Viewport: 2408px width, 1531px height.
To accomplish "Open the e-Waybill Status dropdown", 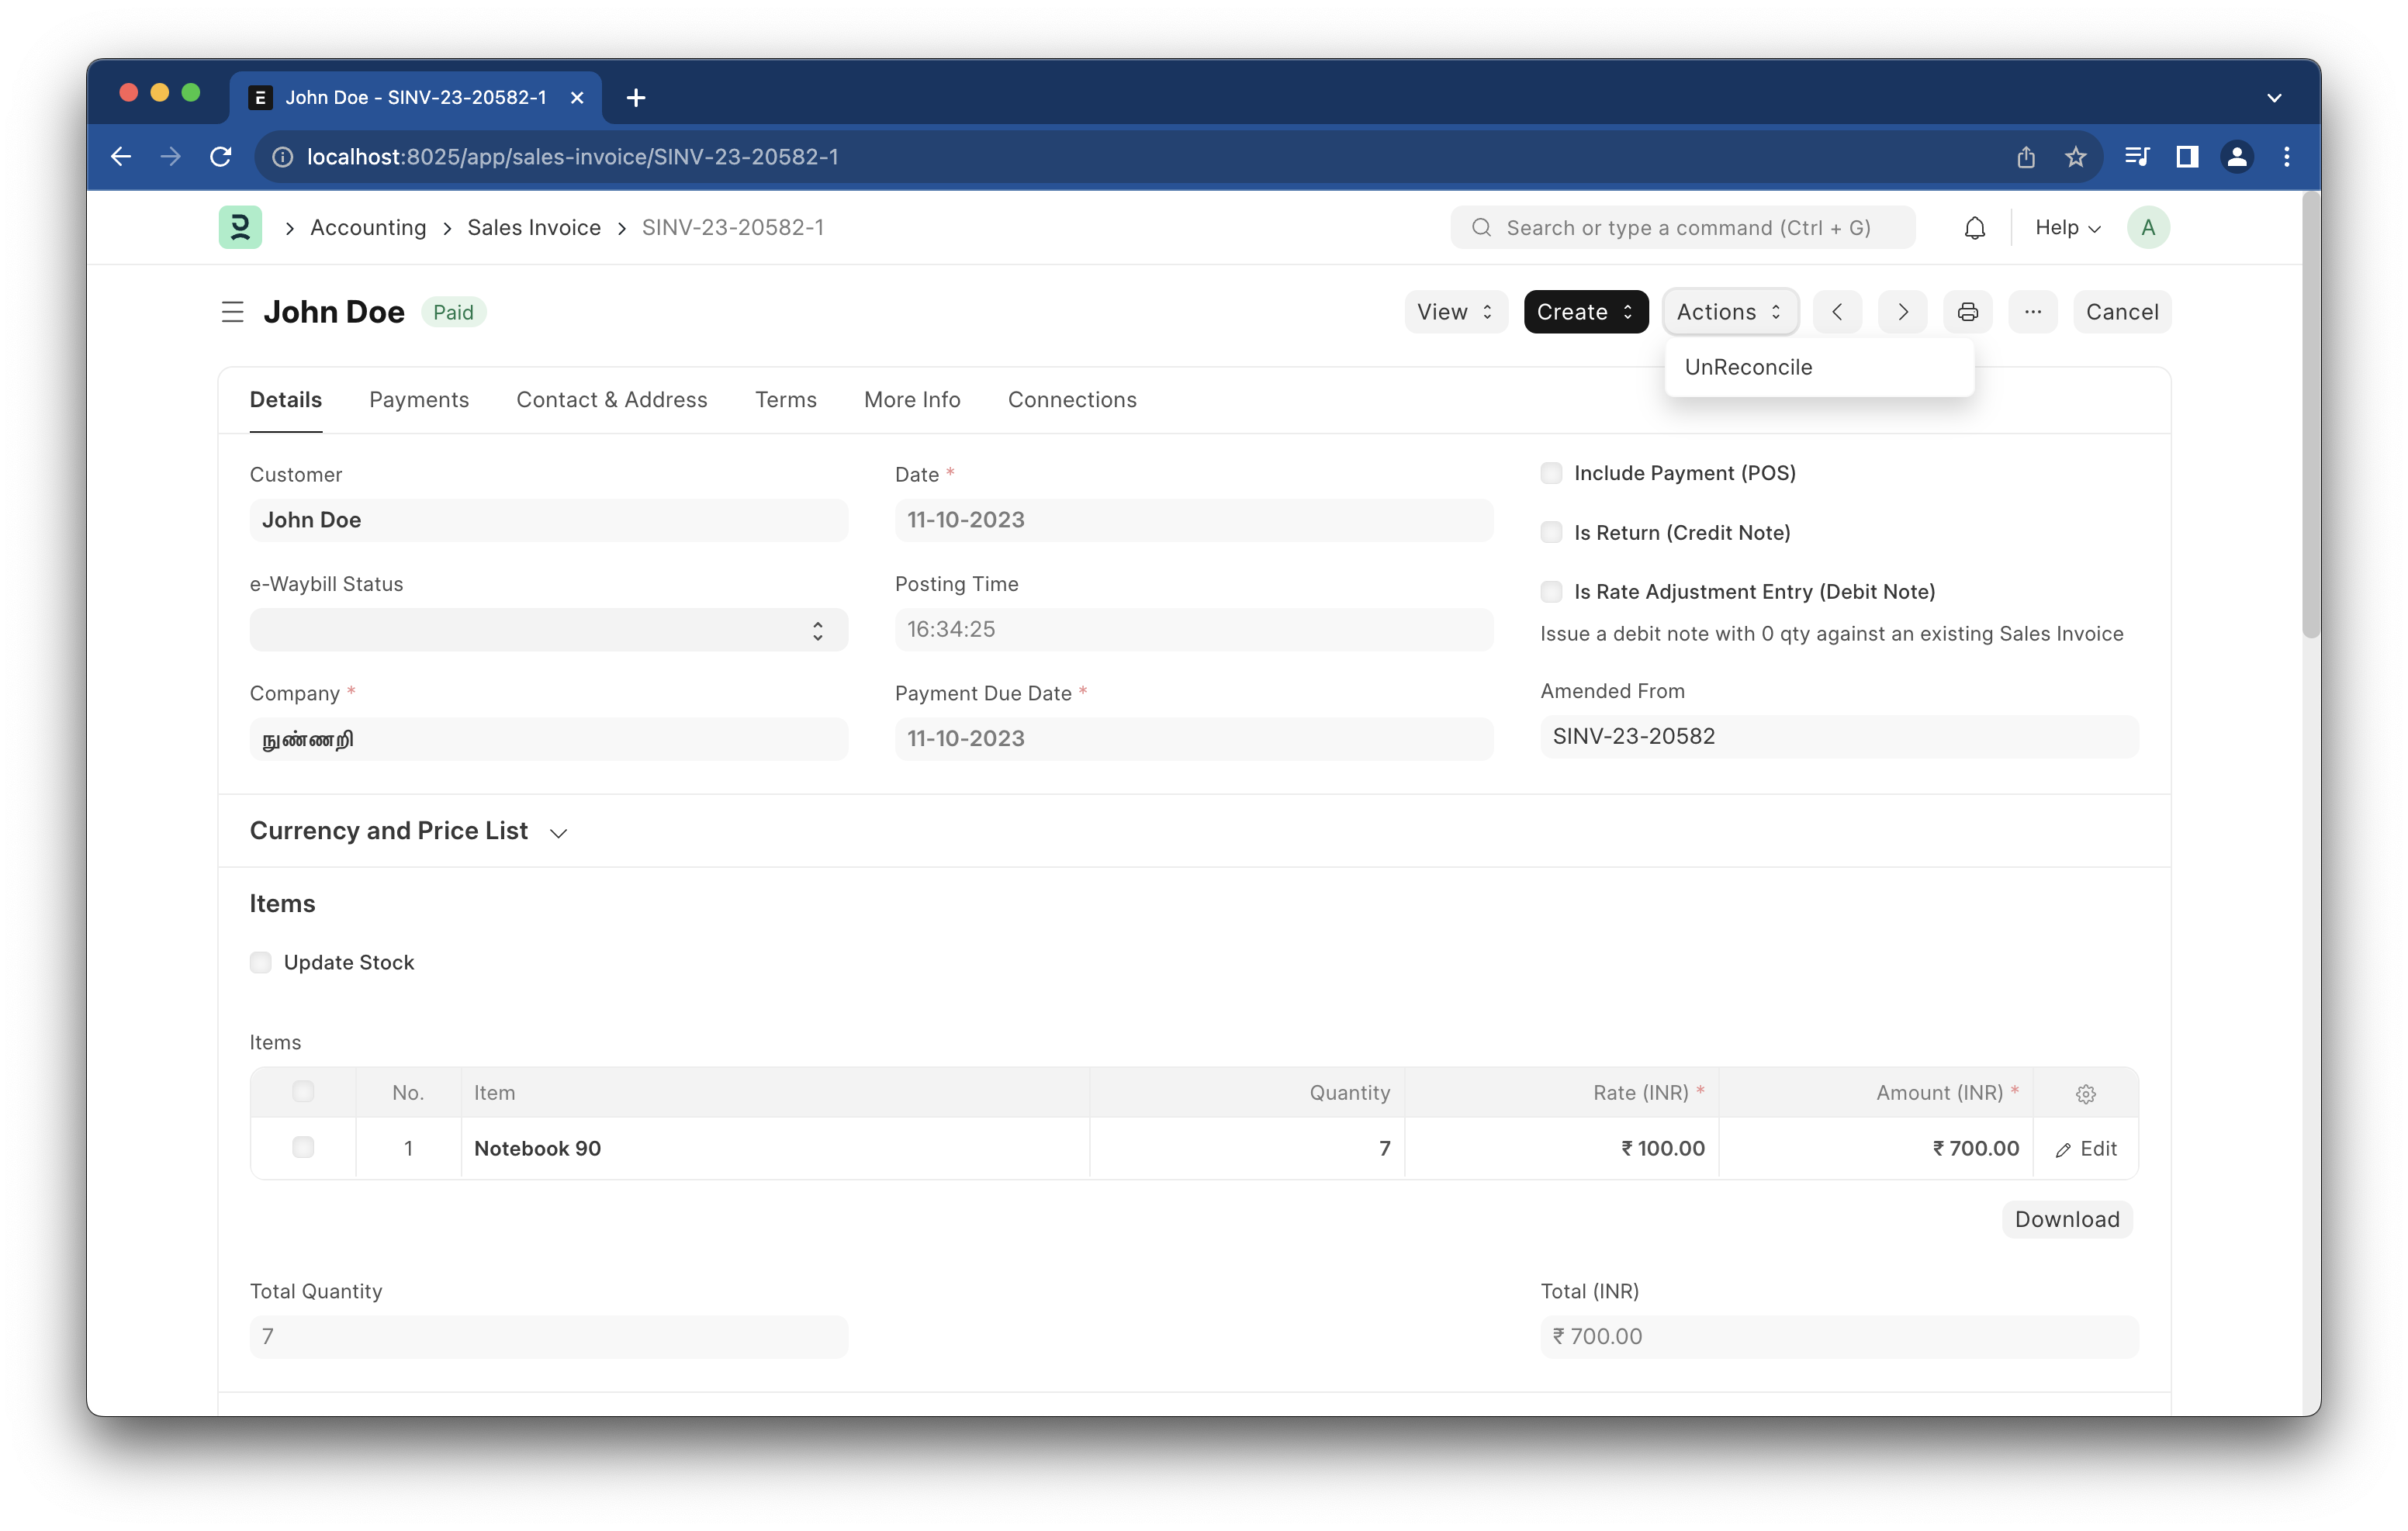I will [548, 630].
